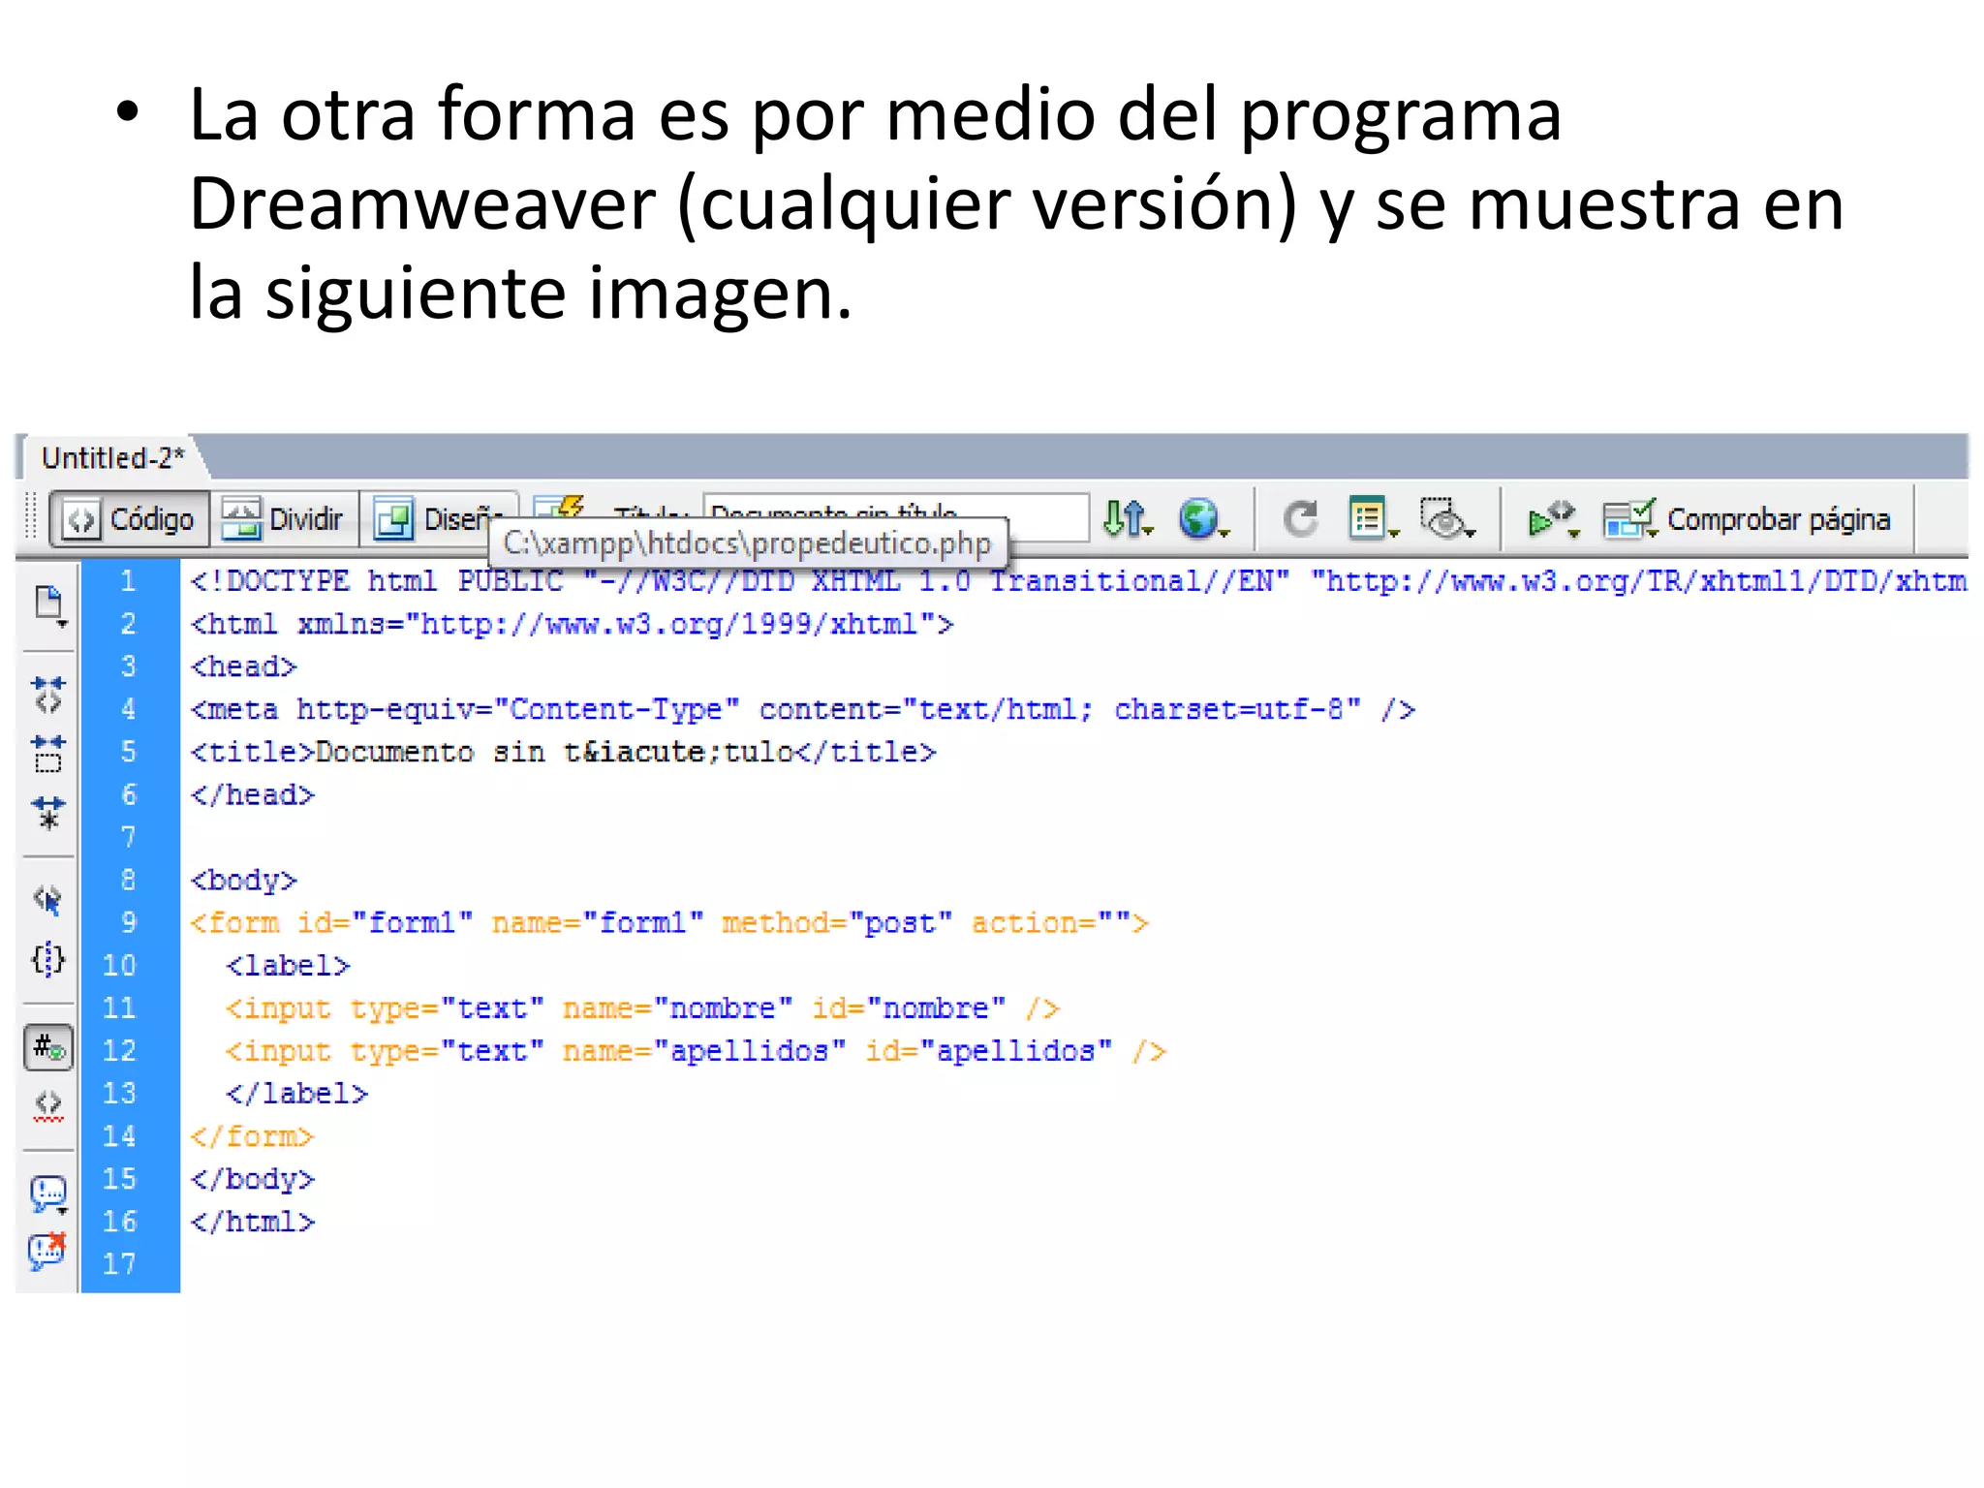
Task: Click the Balance Braces icon
Action: click(48, 959)
